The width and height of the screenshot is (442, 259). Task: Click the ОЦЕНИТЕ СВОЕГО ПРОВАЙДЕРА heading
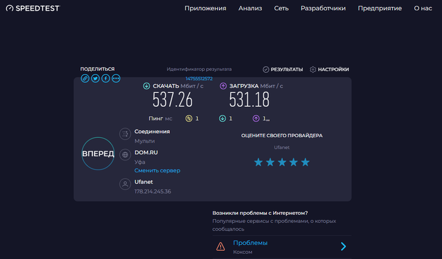tap(282, 135)
